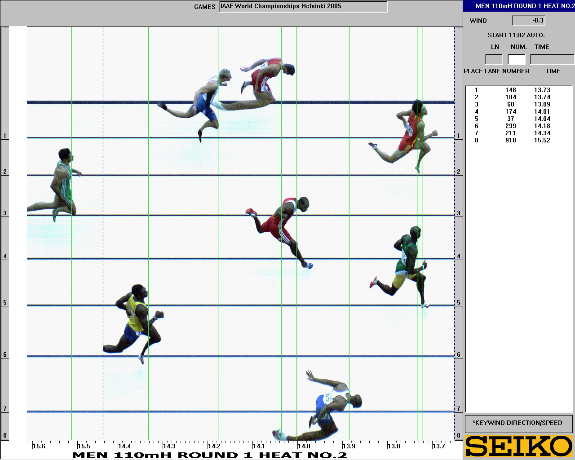The height and width of the screenshot is (460, 575).
Task: Focus the white NUM entry box
Action: point(517,59)
